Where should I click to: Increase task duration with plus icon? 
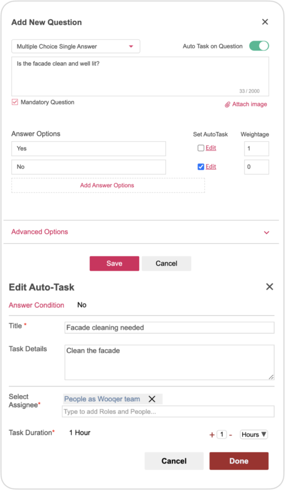pos(212,435)
